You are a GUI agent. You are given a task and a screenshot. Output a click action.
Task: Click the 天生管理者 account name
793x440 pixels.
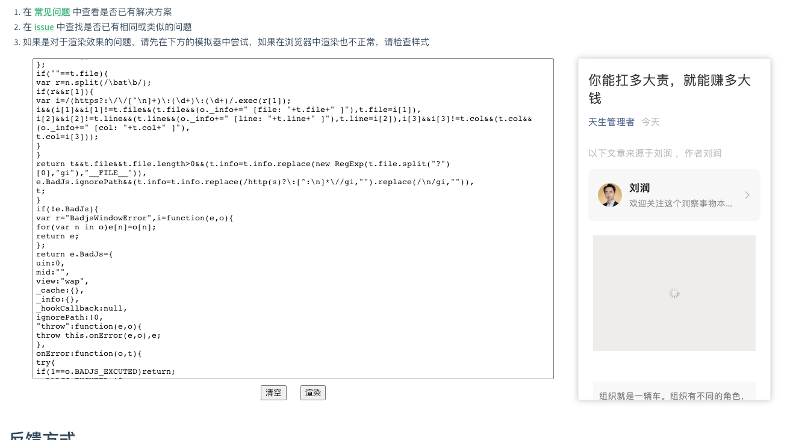(611, 122)
